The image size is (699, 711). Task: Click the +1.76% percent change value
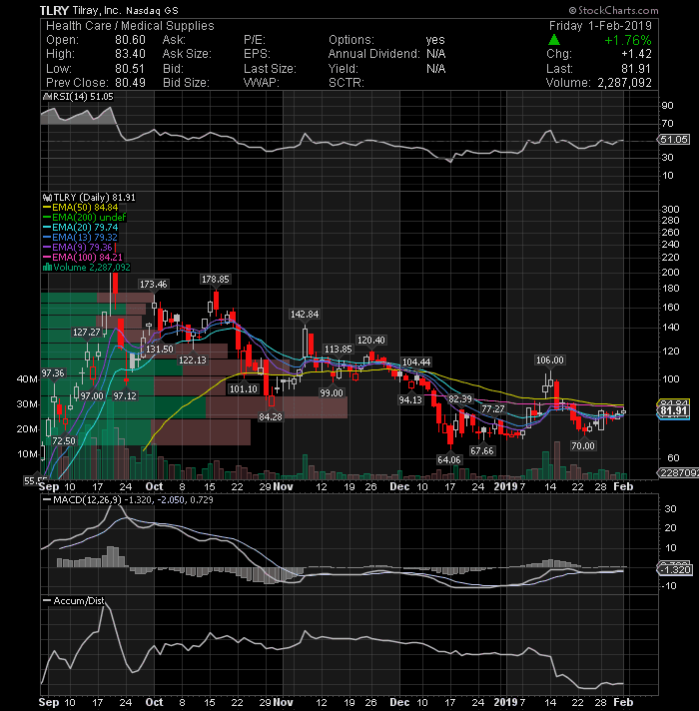(628, 40)
